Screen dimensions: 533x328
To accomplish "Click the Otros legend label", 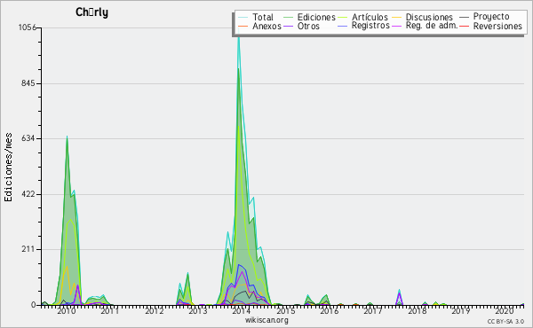I will (x=308, y=26).
